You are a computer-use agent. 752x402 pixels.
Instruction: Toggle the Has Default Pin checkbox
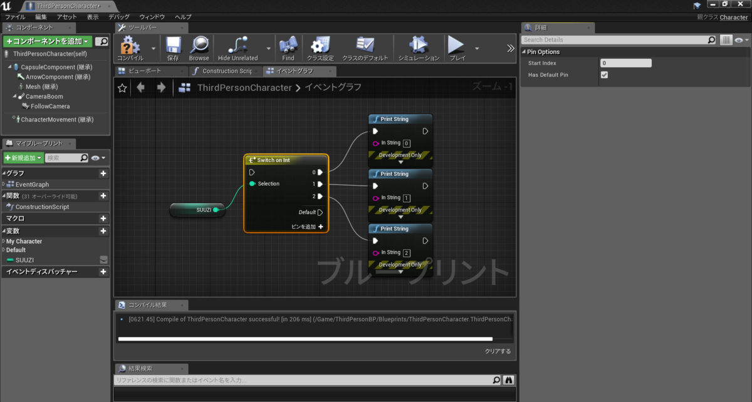click(604, 75)
